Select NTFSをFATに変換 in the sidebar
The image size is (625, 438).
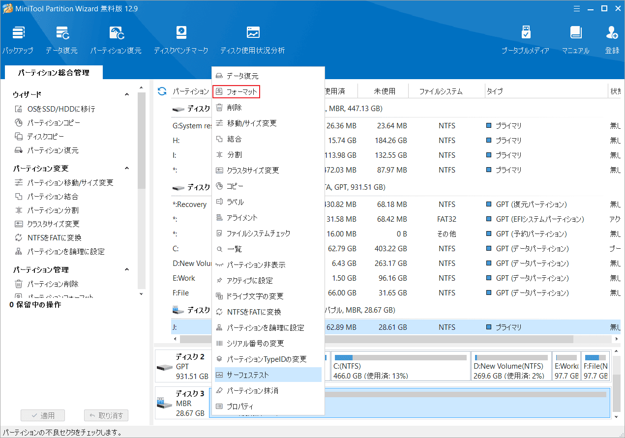pos(48,237)
